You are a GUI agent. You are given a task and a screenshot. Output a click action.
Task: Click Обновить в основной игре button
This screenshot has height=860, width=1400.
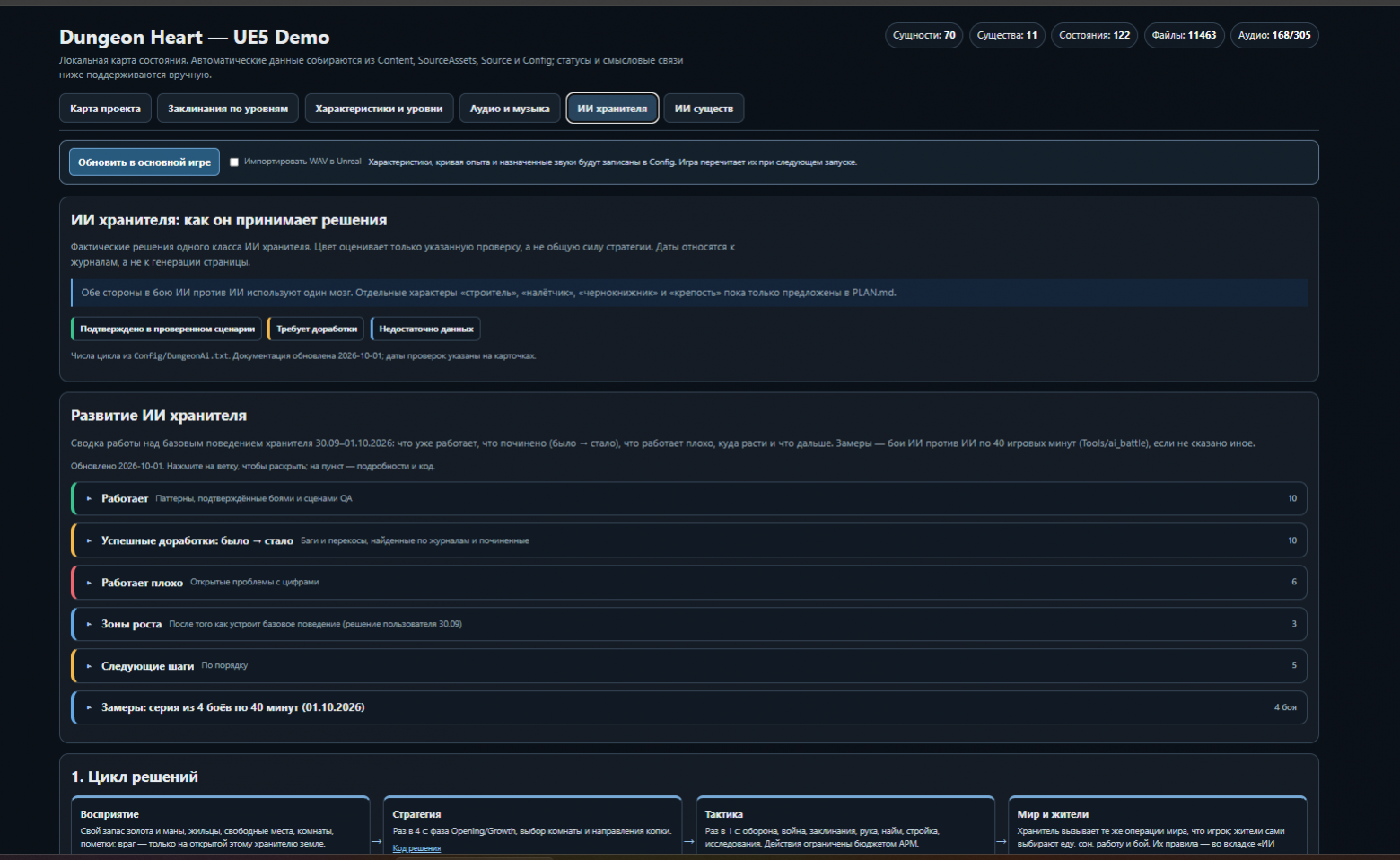point(144,162)
